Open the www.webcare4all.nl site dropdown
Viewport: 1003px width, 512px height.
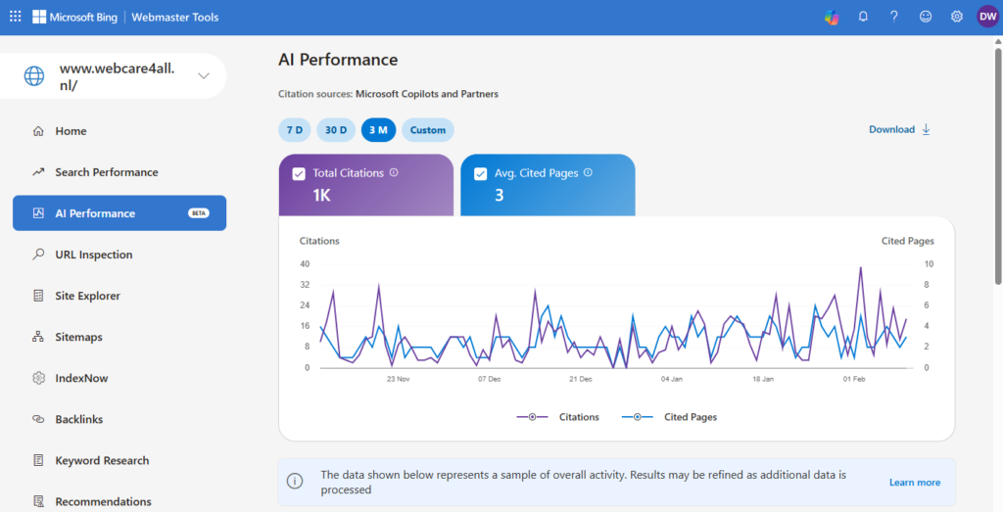pos(114,76)
